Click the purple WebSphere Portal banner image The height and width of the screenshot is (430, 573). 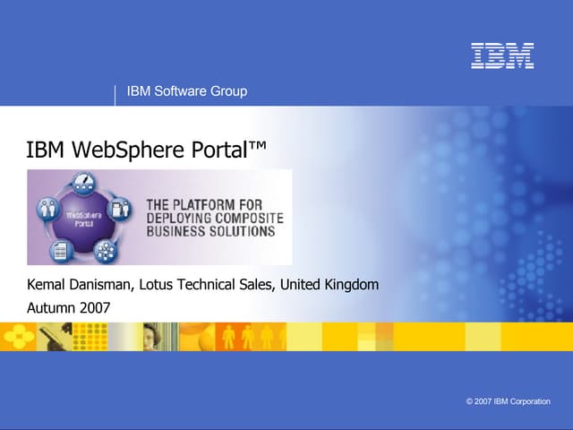pyautogui.click(x=159, y=217)
